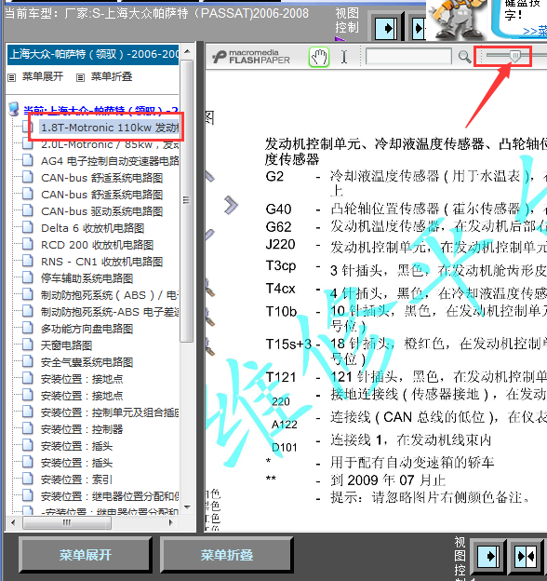The height and width of the screenshot is (581, 547).
Task: Click the root link 当前:上海大众-帕萨特
Action: [100, 111]
